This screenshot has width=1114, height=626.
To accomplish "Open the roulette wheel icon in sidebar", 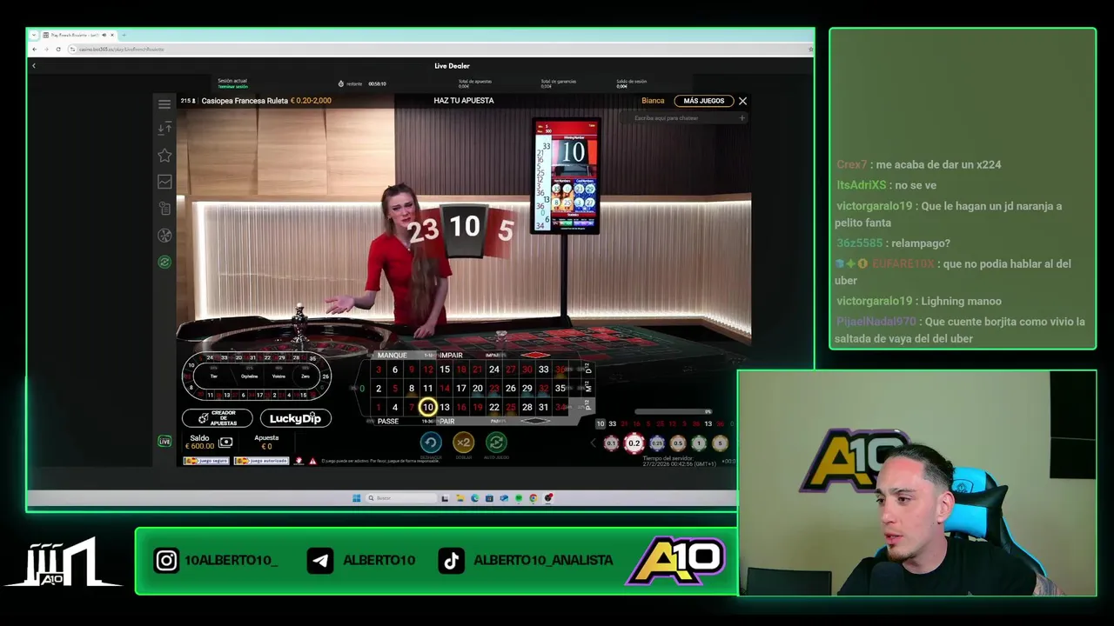I will (164, 236).
